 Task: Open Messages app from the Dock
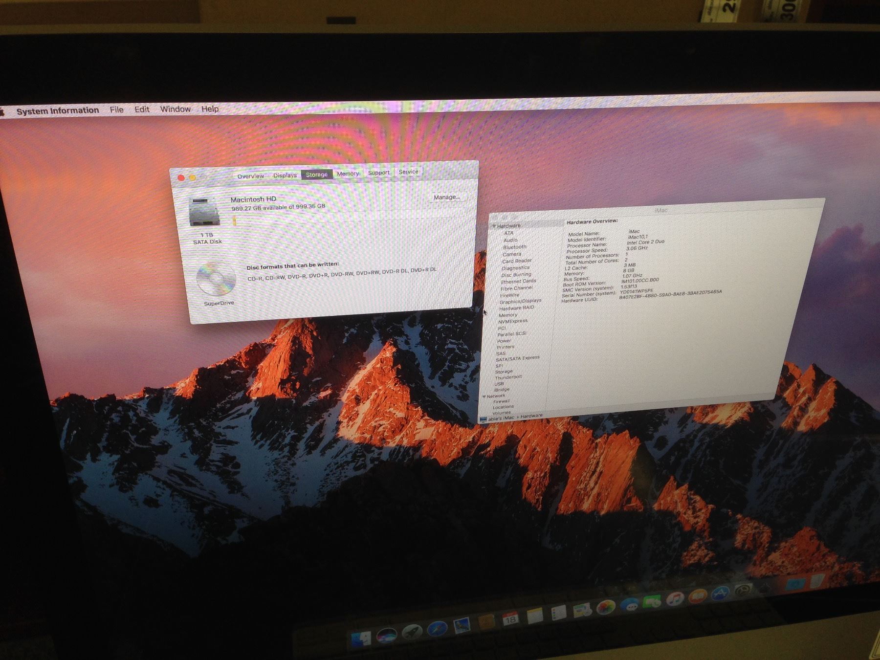coord(630,605)
